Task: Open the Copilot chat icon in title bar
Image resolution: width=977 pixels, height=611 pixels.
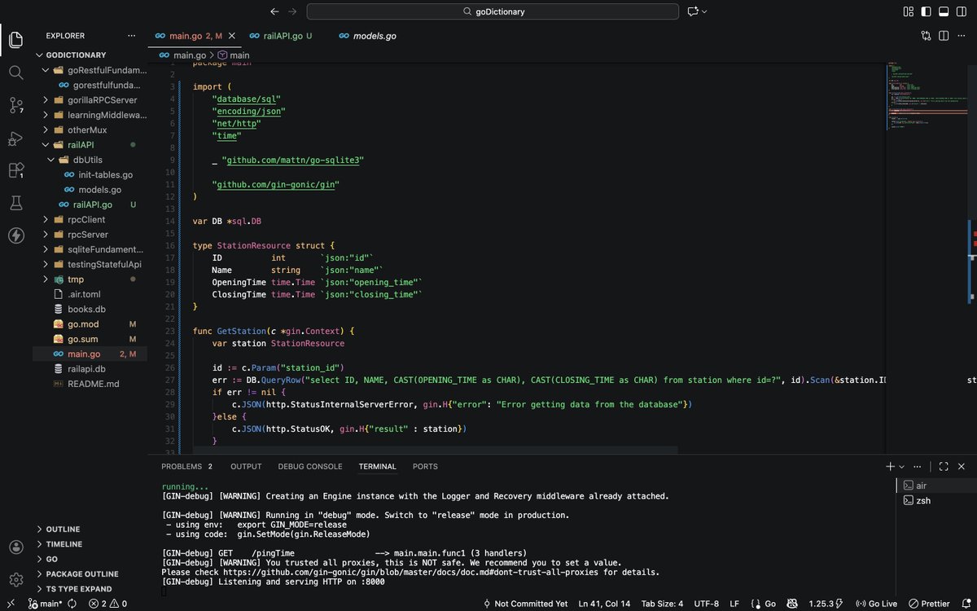Action: pos(693,11)
